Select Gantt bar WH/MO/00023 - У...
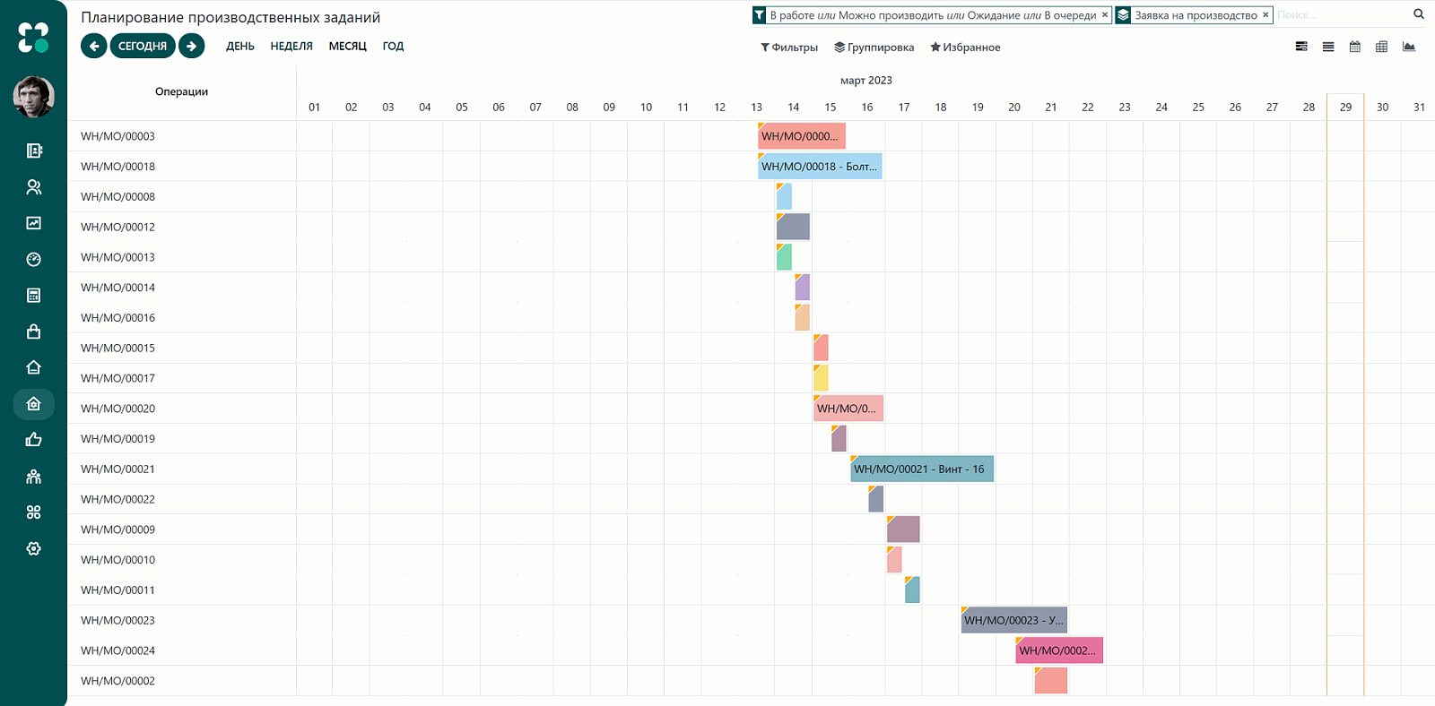Screen dimensions: 1435x706 (1013, 620)
